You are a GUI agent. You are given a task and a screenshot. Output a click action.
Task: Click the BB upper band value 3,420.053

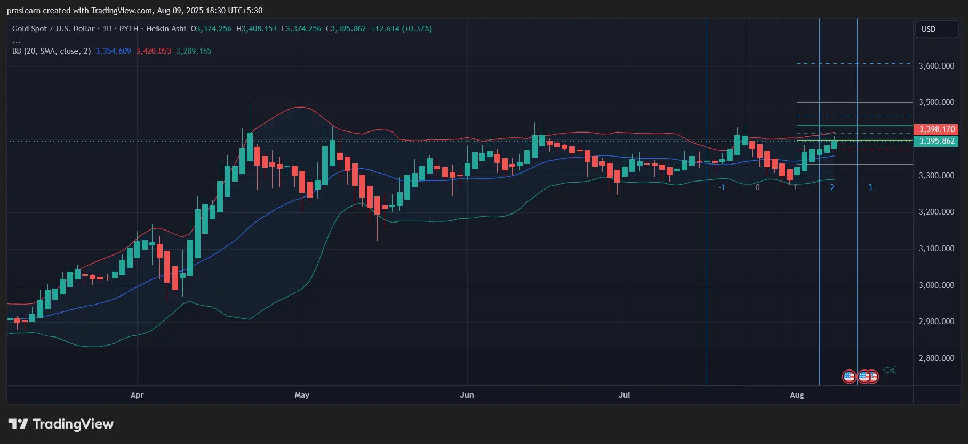(154, 51)
